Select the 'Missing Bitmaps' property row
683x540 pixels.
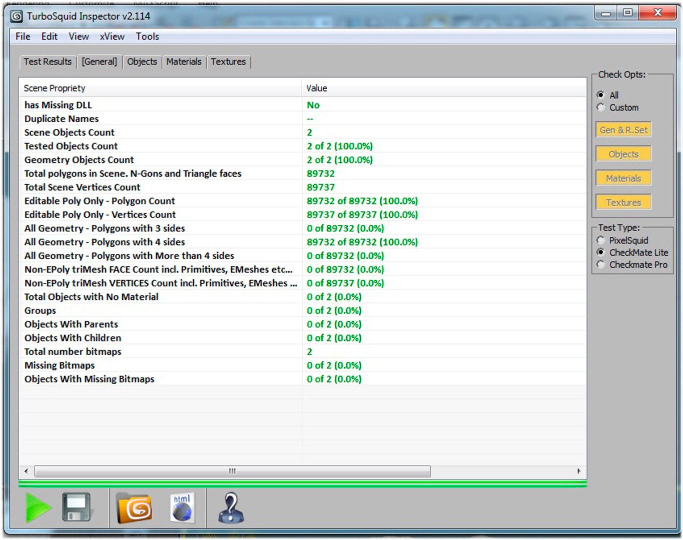[303, 365]
